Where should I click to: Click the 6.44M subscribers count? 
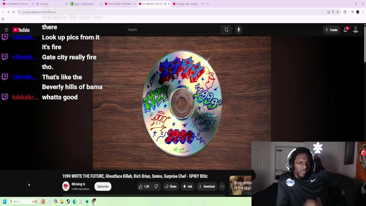(80, 189)
